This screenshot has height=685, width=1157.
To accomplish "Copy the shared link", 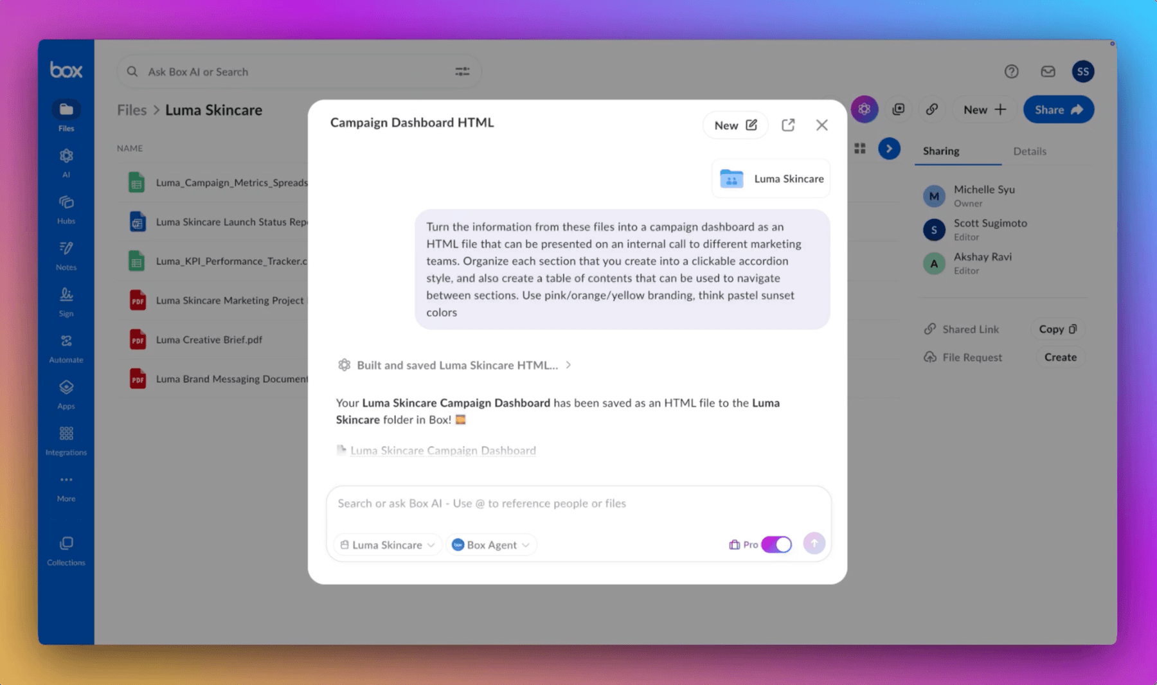I will pos(1058,329).
